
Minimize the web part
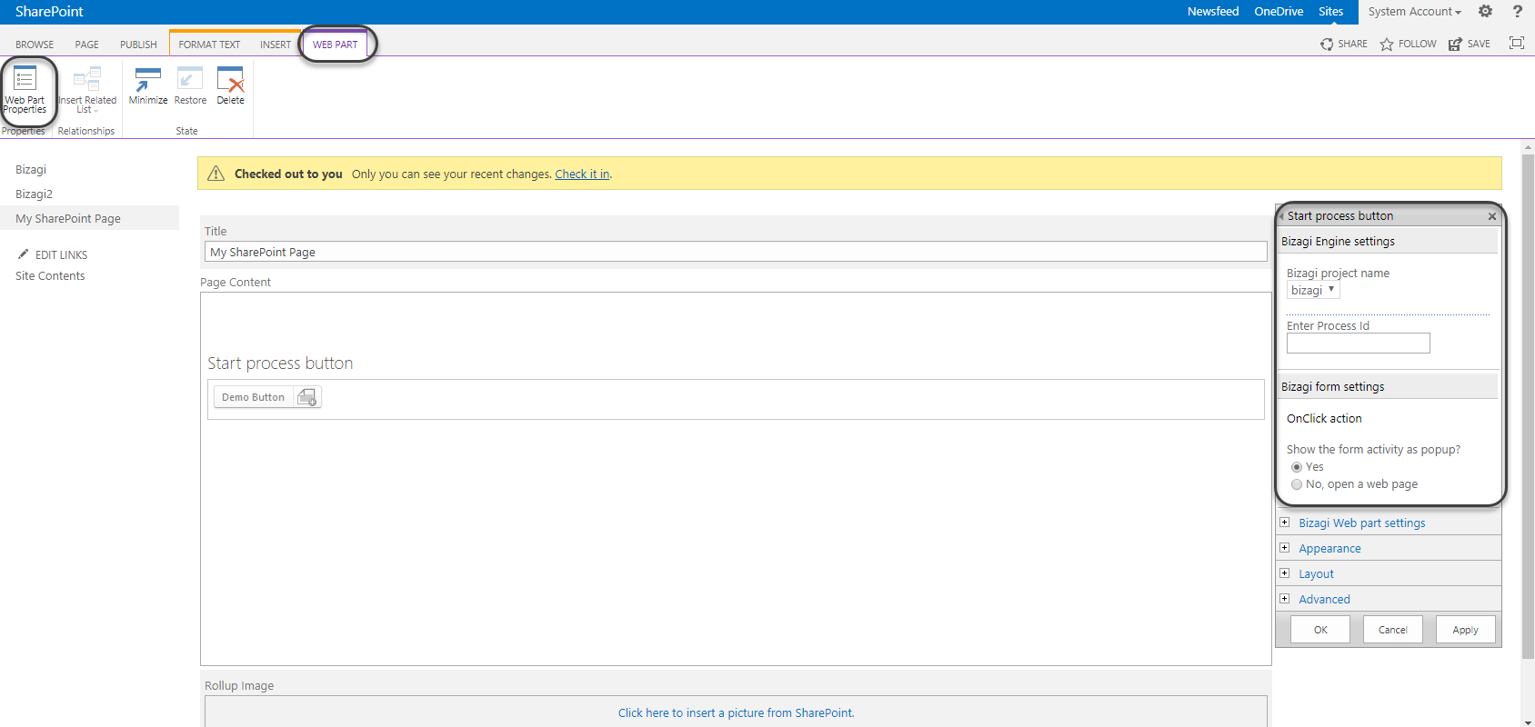147,86
